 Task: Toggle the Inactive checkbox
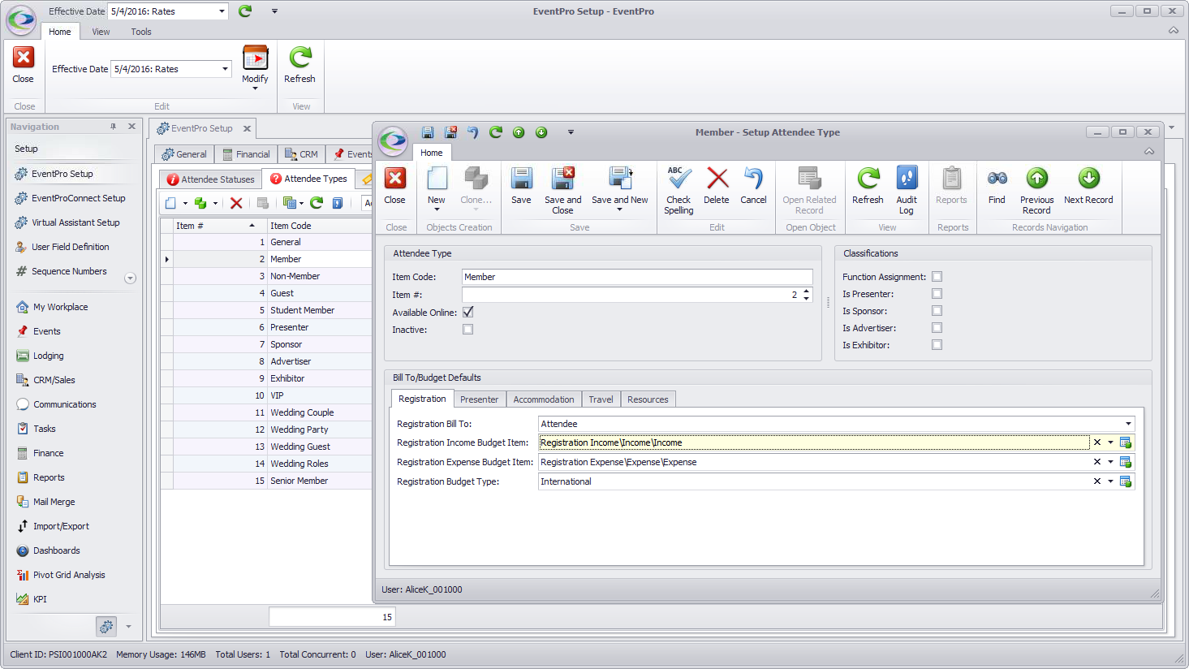coord(467,330)
